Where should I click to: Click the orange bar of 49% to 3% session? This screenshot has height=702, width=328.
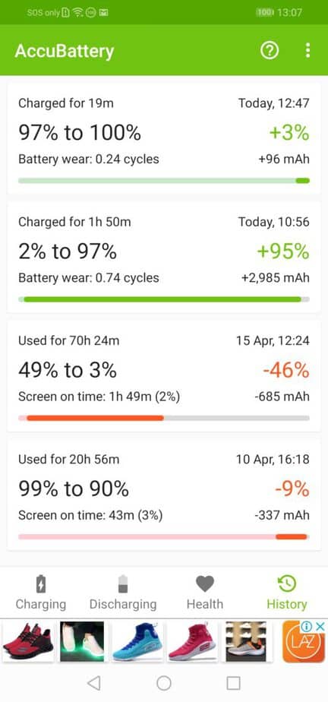coord(95,418)
